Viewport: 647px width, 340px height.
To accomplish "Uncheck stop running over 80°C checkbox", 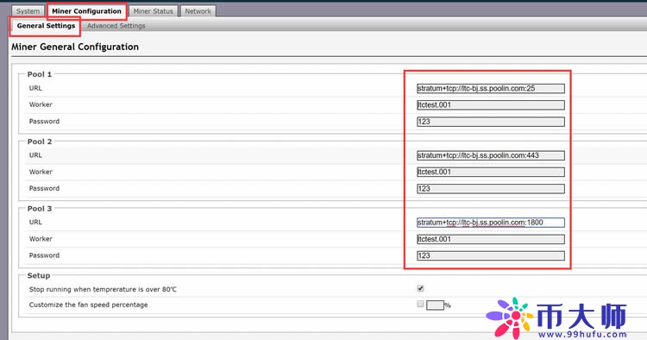I will coord(420,288).
